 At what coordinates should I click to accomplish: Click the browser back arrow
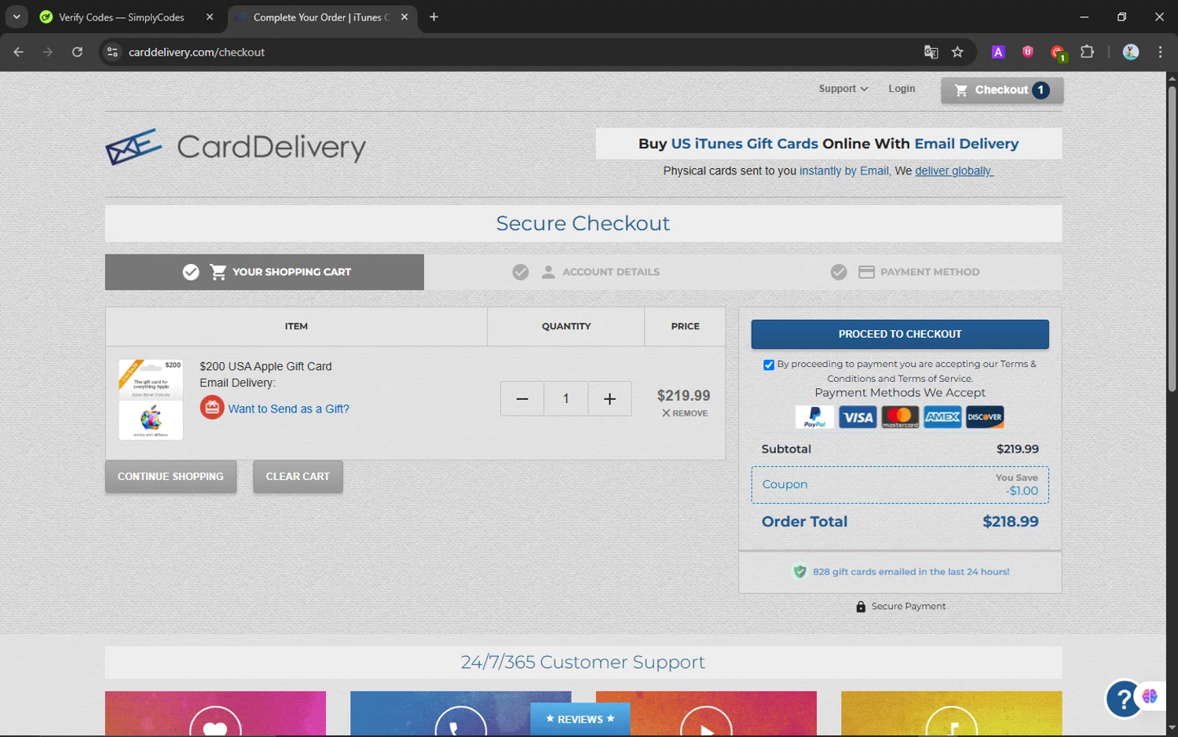(19, 52)
